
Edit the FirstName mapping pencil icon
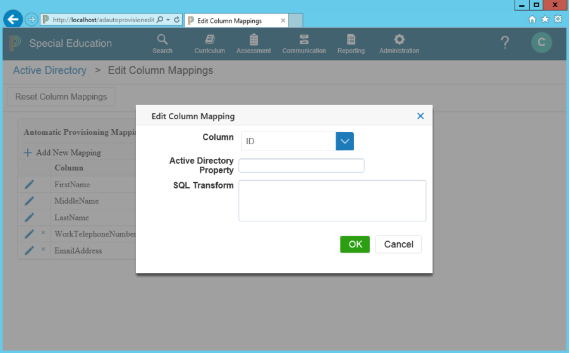point(29,185)
